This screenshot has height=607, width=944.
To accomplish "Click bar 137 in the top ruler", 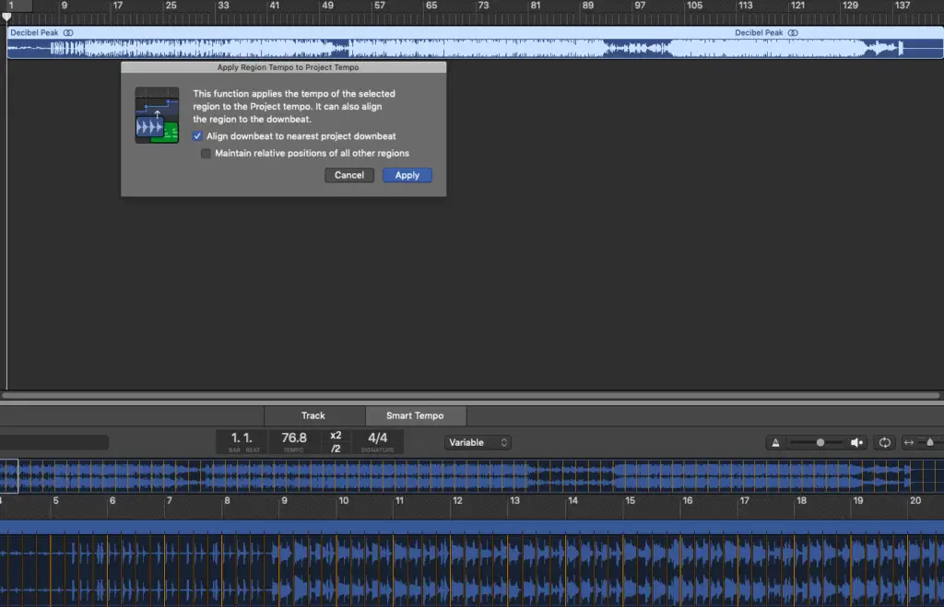I will [903, 6].
